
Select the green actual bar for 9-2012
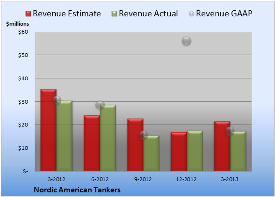(151, 153)
